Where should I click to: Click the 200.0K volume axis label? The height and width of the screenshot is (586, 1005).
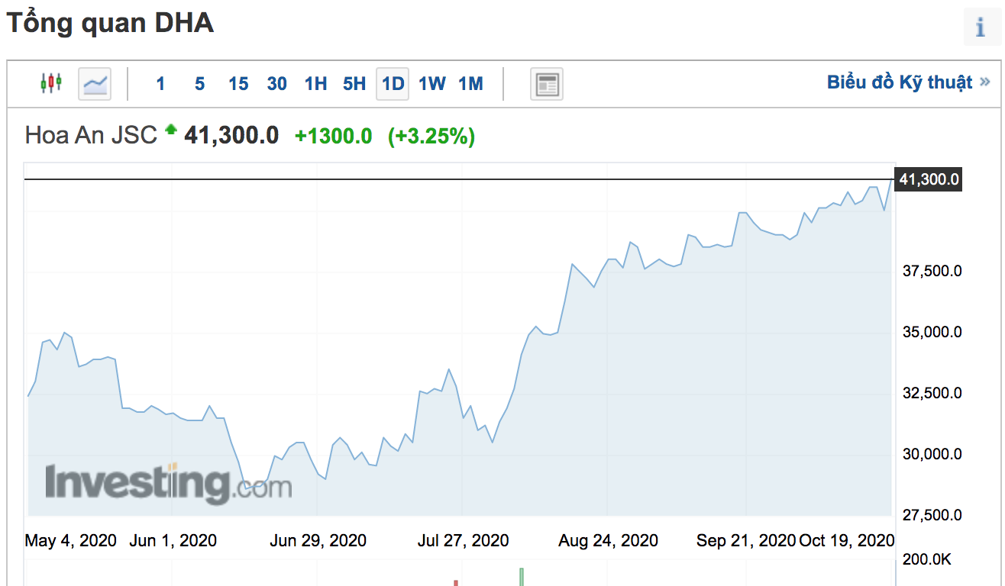point(926,559)
